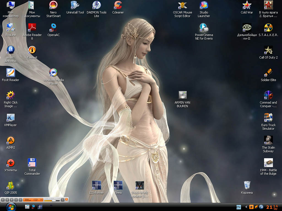This screenshot has height=211, width=282.
Task: Click the blue waveform quick launch icon
Action: coord(40,207)
